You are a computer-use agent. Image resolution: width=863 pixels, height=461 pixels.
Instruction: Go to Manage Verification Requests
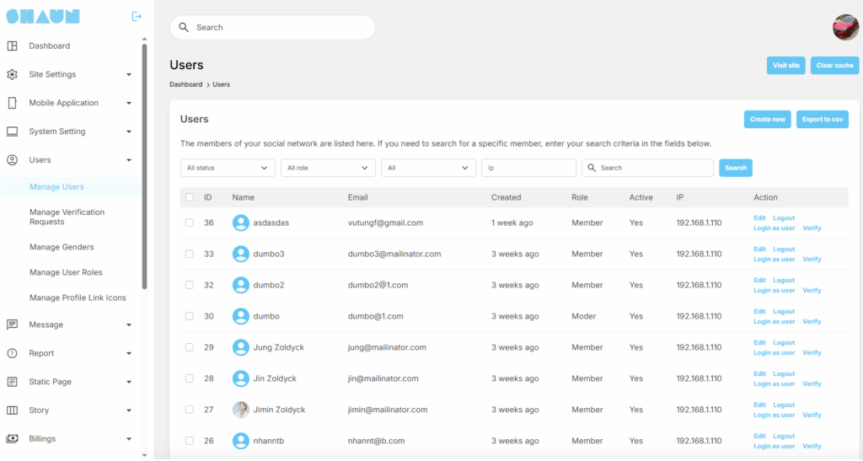pos(67,217)
